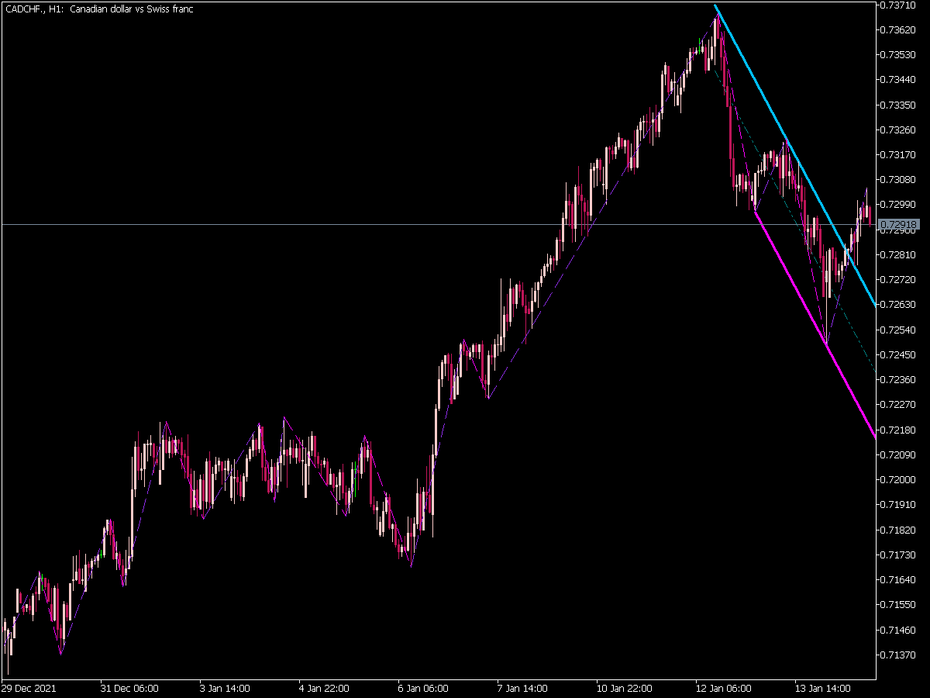
Task: Click the 6 Jan 06:00 time label
Action: pos(423,688)
